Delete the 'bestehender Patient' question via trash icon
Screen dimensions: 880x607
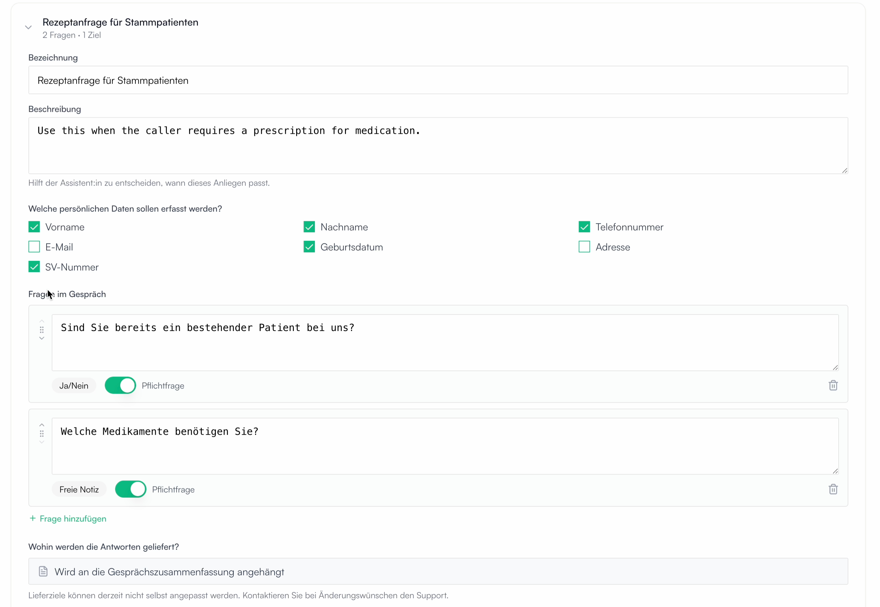coord(833,386)
